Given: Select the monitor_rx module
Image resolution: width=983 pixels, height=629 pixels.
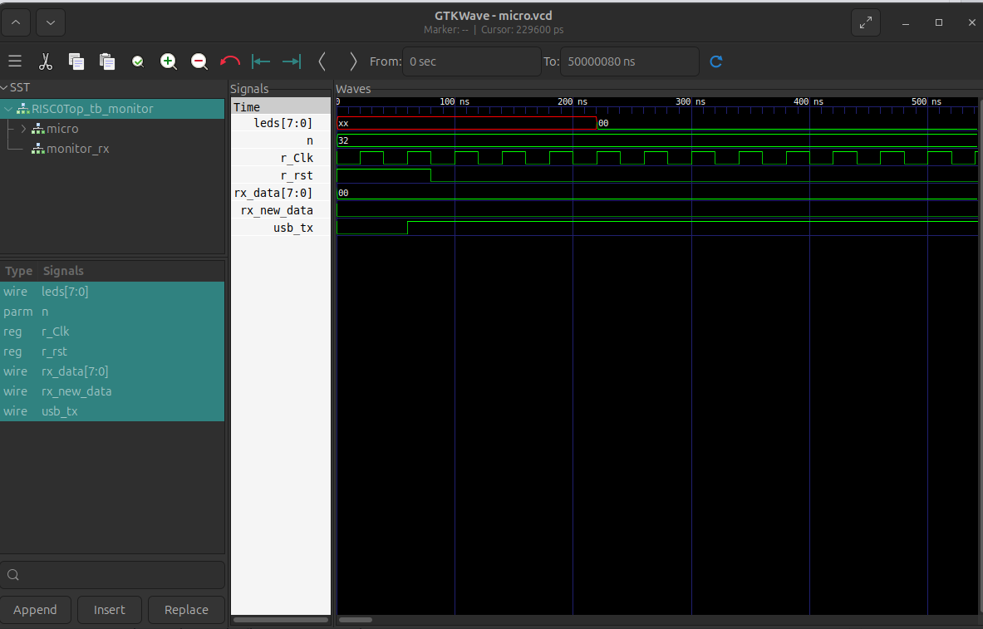Looking at the screenshot, I should pyautogui.click(x=79, y=148).
